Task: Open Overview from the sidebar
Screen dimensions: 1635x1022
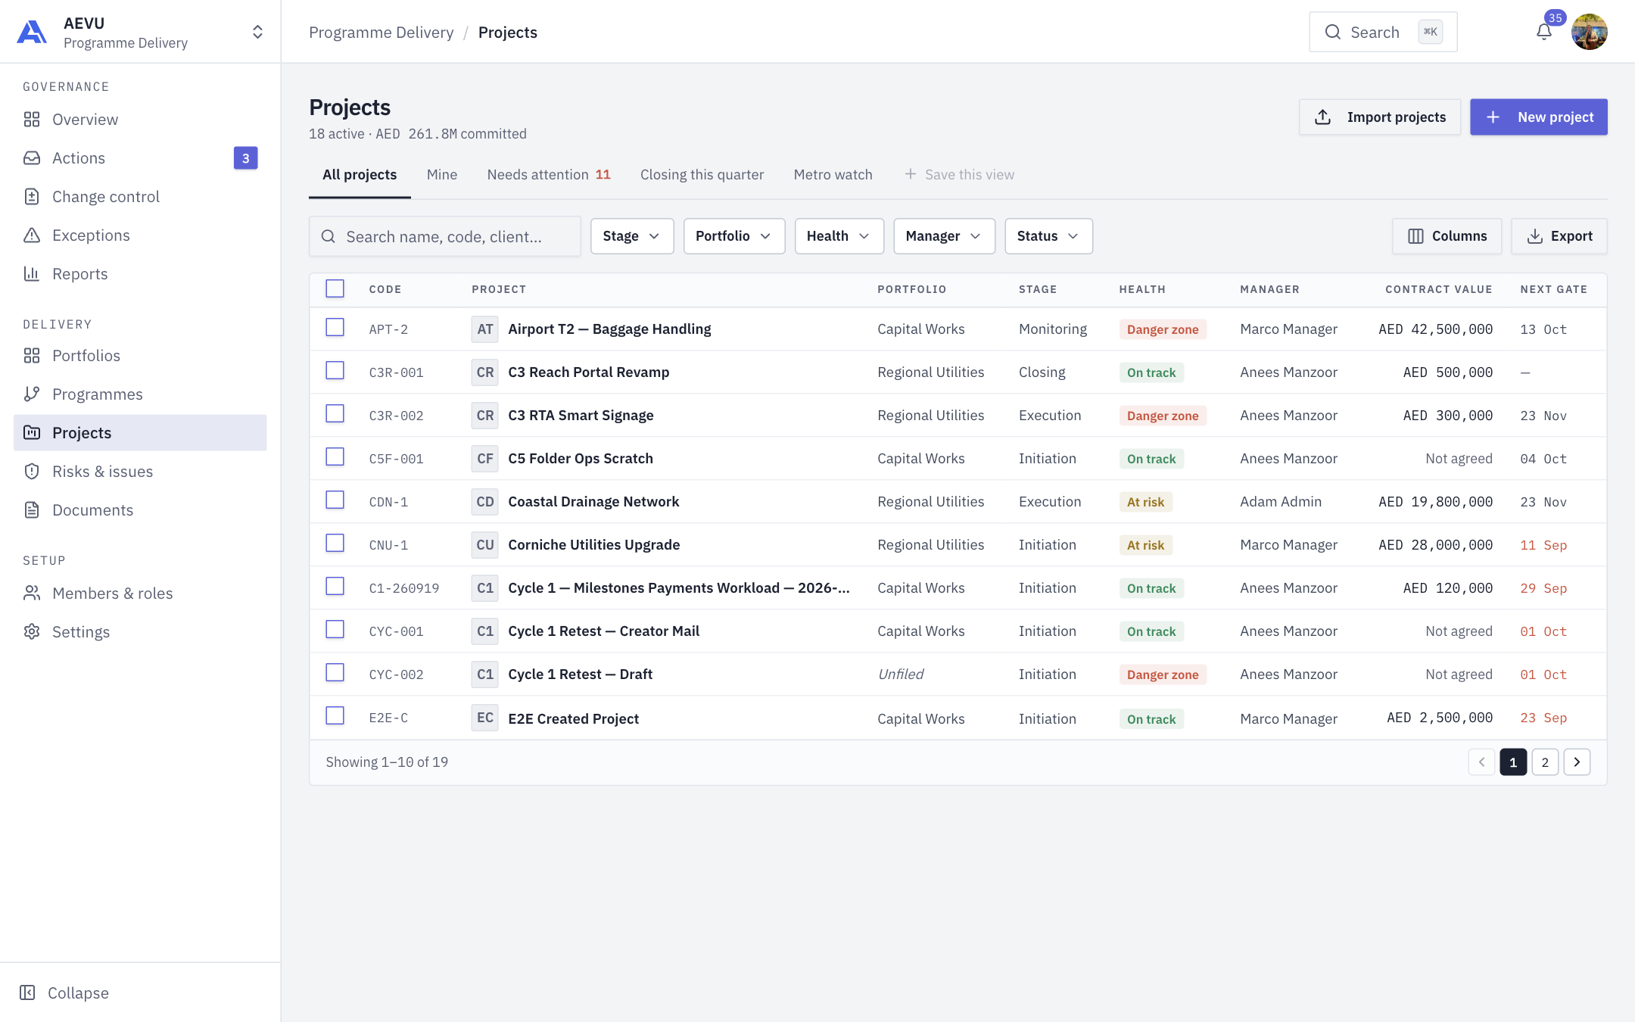Action: 140,120
